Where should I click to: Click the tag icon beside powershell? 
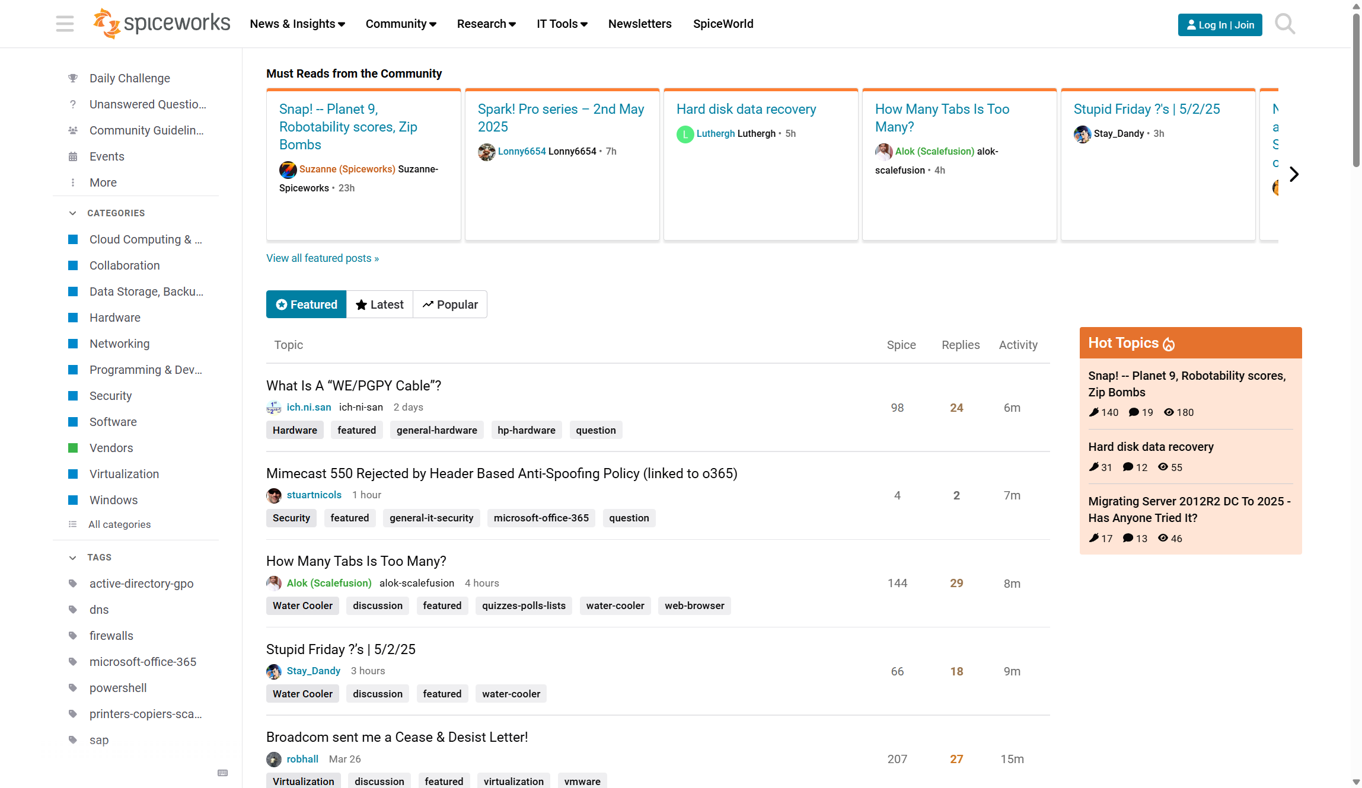coord(73,688)
